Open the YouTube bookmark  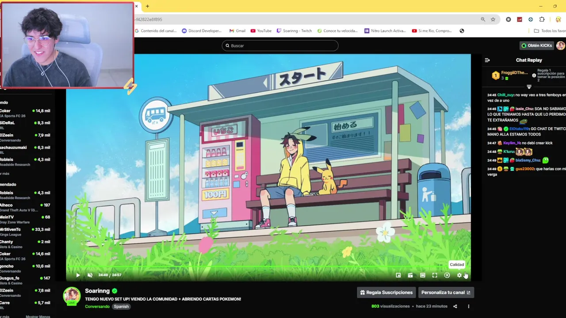click(x=261, y=31)
